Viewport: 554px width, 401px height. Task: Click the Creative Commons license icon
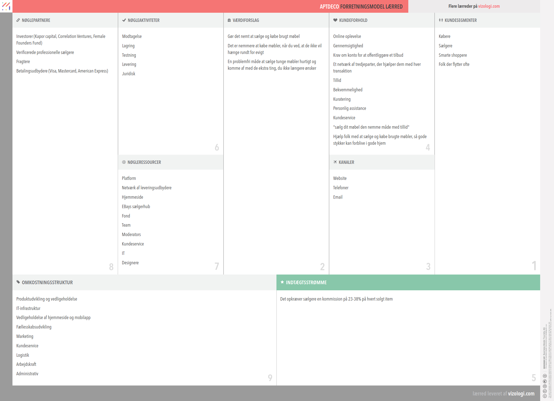point(545,396)
